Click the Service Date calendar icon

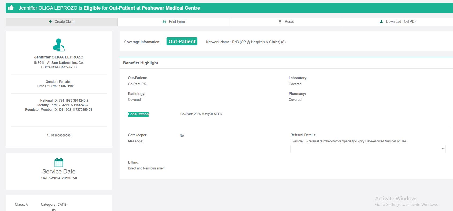[x=59, y=162]
